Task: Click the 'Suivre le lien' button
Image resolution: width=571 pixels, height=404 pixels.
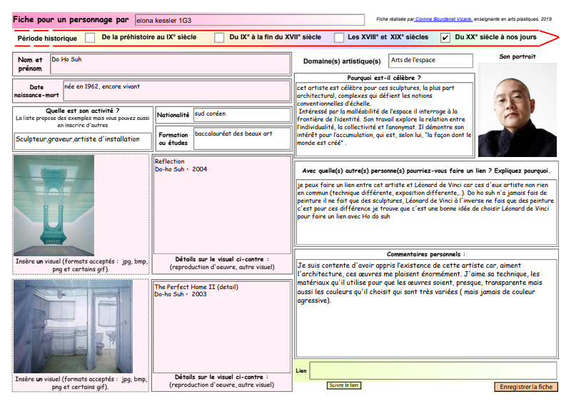Action: 344,385
